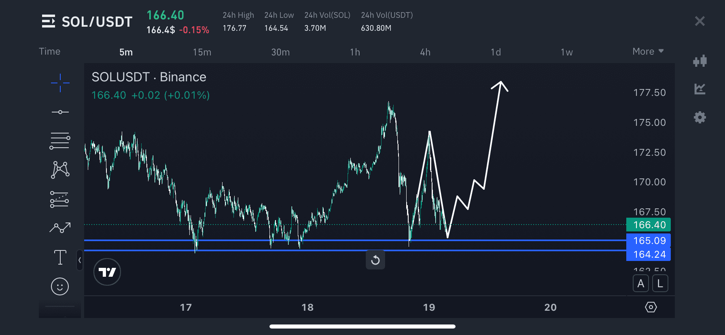Click the 164.24 horizontal line price label
Screen dimensions: 725x335
649,254
